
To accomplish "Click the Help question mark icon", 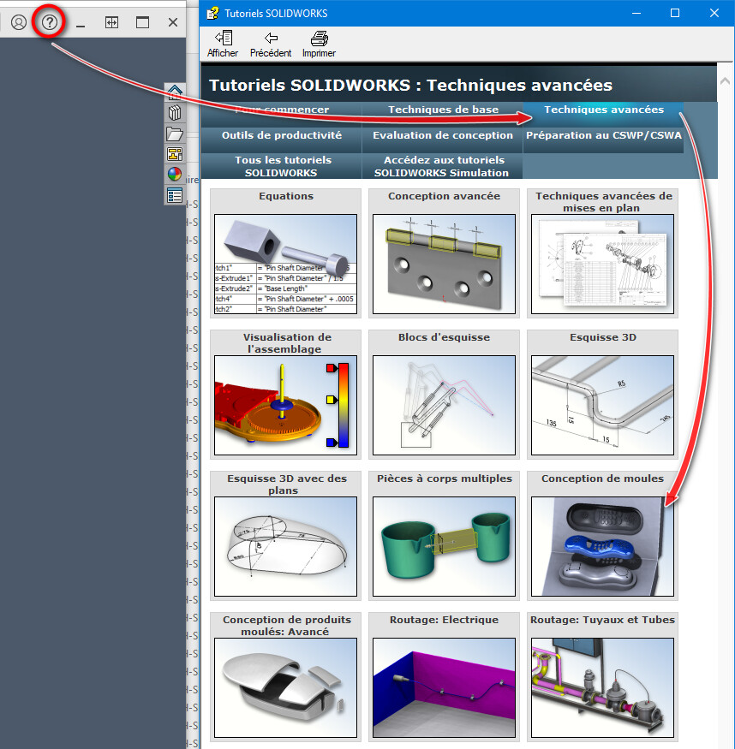I will tap(50, 22).
